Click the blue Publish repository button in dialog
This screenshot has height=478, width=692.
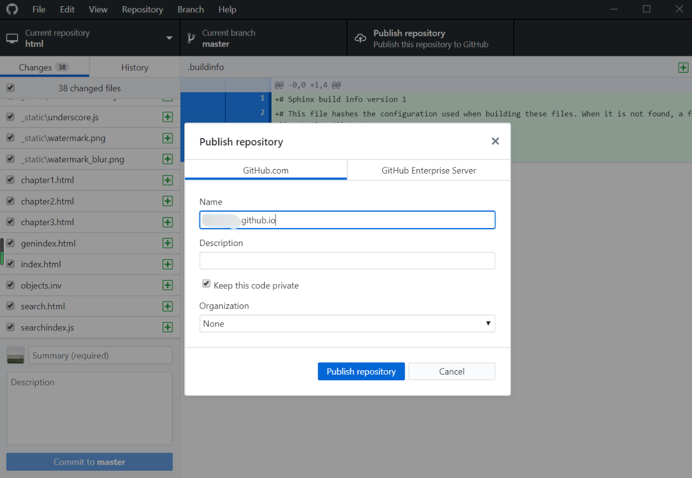click(x=361, y=371)
